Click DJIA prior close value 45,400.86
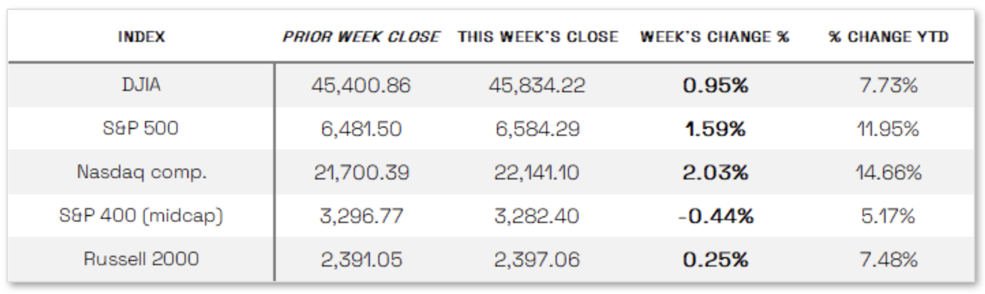 (361, 85)
